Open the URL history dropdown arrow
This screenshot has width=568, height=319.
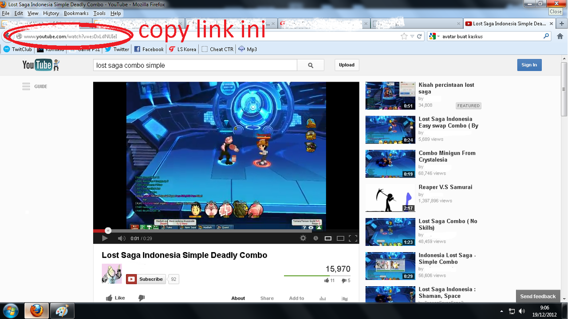[412, 36]
